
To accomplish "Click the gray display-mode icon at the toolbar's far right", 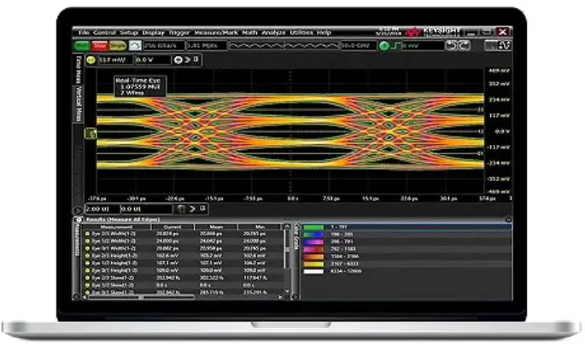I will tap(491, 45).
